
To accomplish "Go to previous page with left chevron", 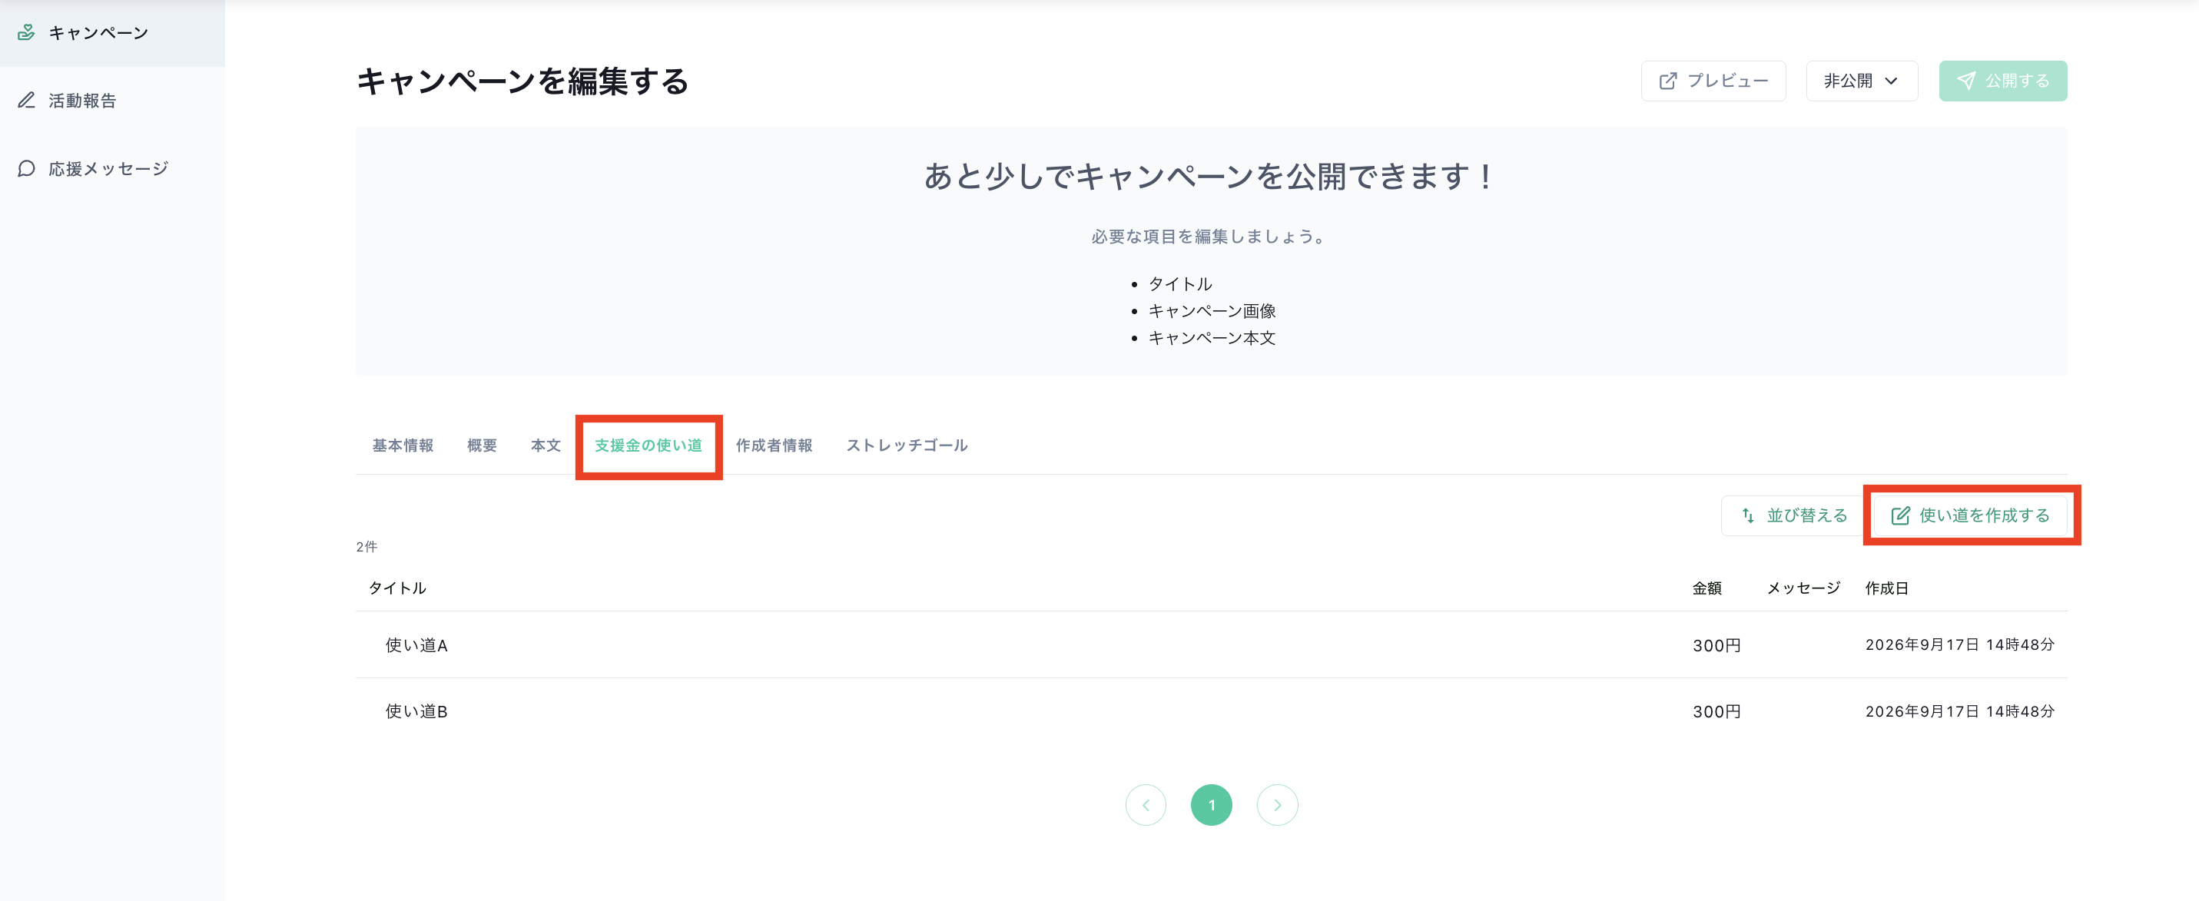I will click(x=1146, y=804).
